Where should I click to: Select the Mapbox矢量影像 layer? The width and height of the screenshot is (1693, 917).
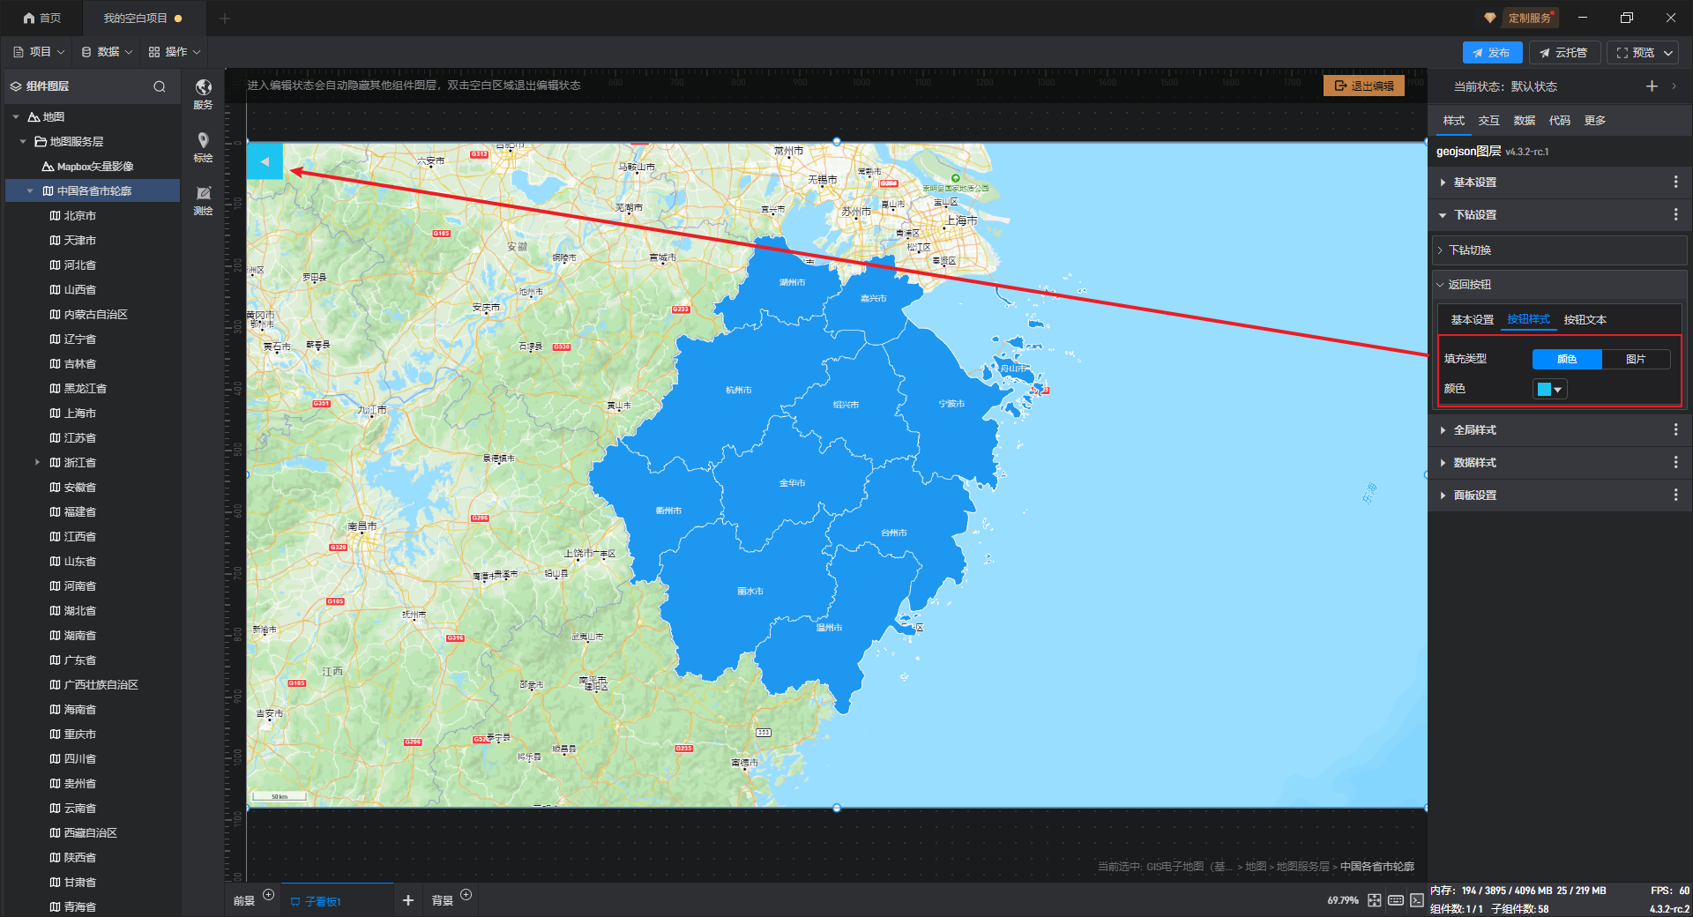(94, 166)
